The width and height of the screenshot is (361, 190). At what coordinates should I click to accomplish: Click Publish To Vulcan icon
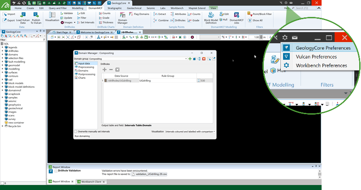[36, 15]
